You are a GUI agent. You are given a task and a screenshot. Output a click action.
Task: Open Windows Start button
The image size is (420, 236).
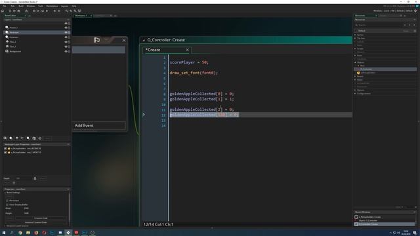point(4,233)
